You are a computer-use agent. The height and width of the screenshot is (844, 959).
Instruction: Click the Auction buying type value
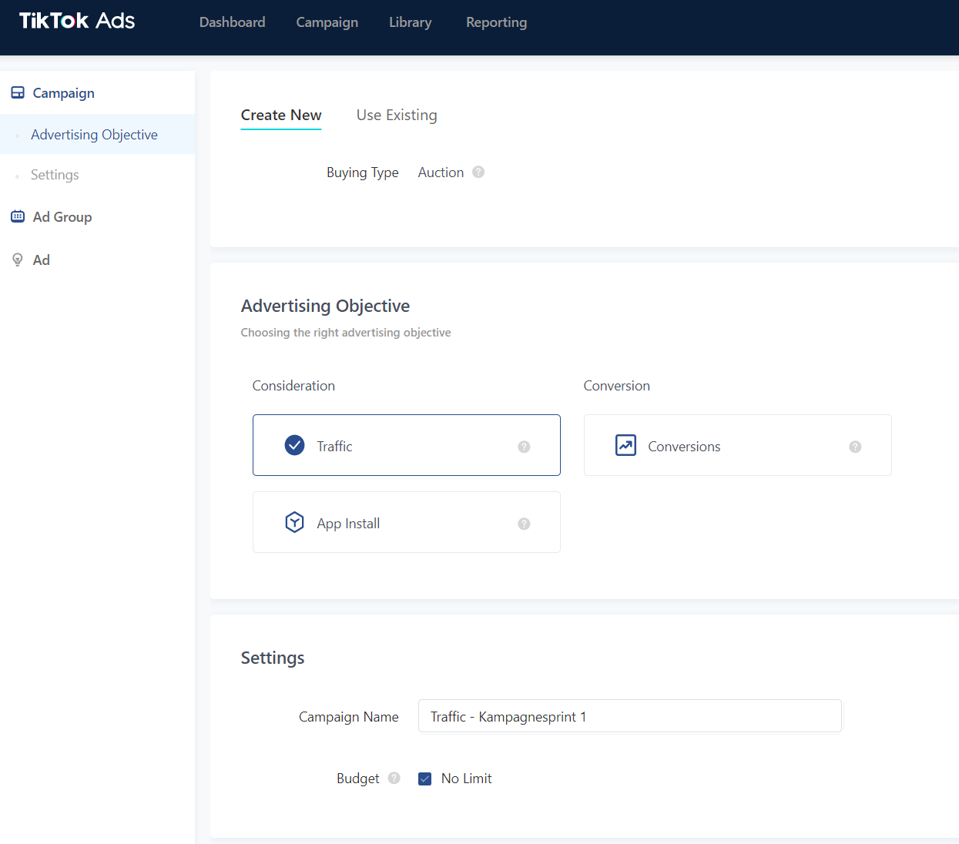(441, 172)
